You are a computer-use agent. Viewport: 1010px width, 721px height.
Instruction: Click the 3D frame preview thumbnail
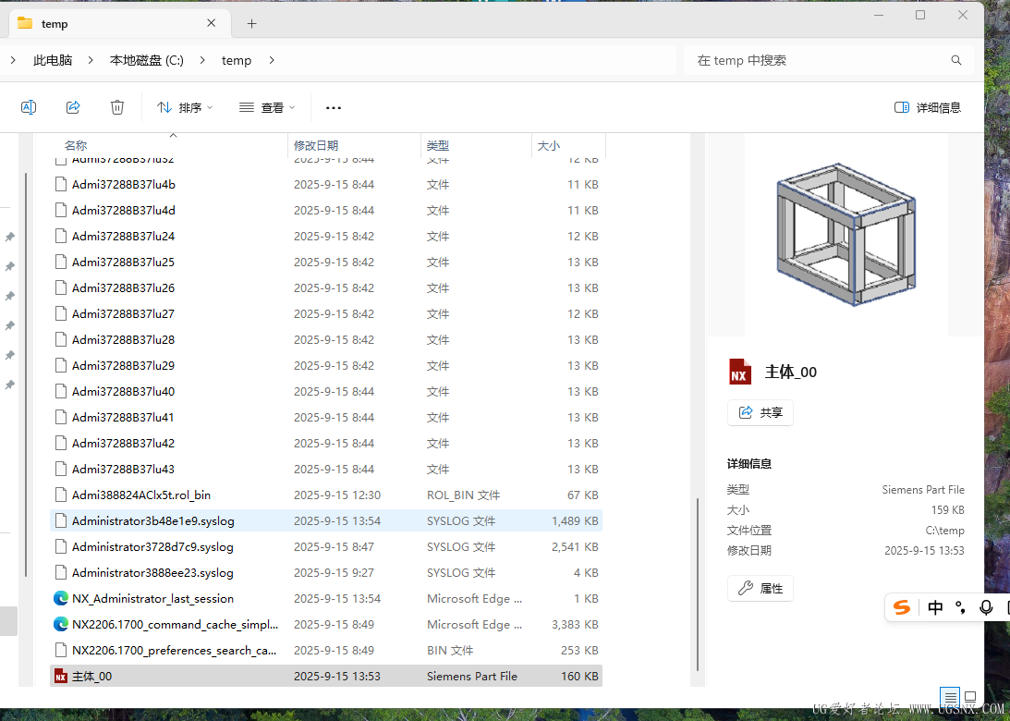[x=846, y=235]
